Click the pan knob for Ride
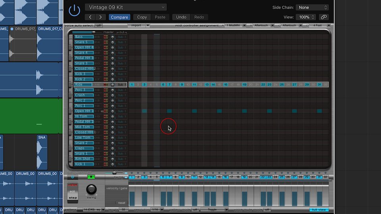The image size is (381, 214). (112, 85)
